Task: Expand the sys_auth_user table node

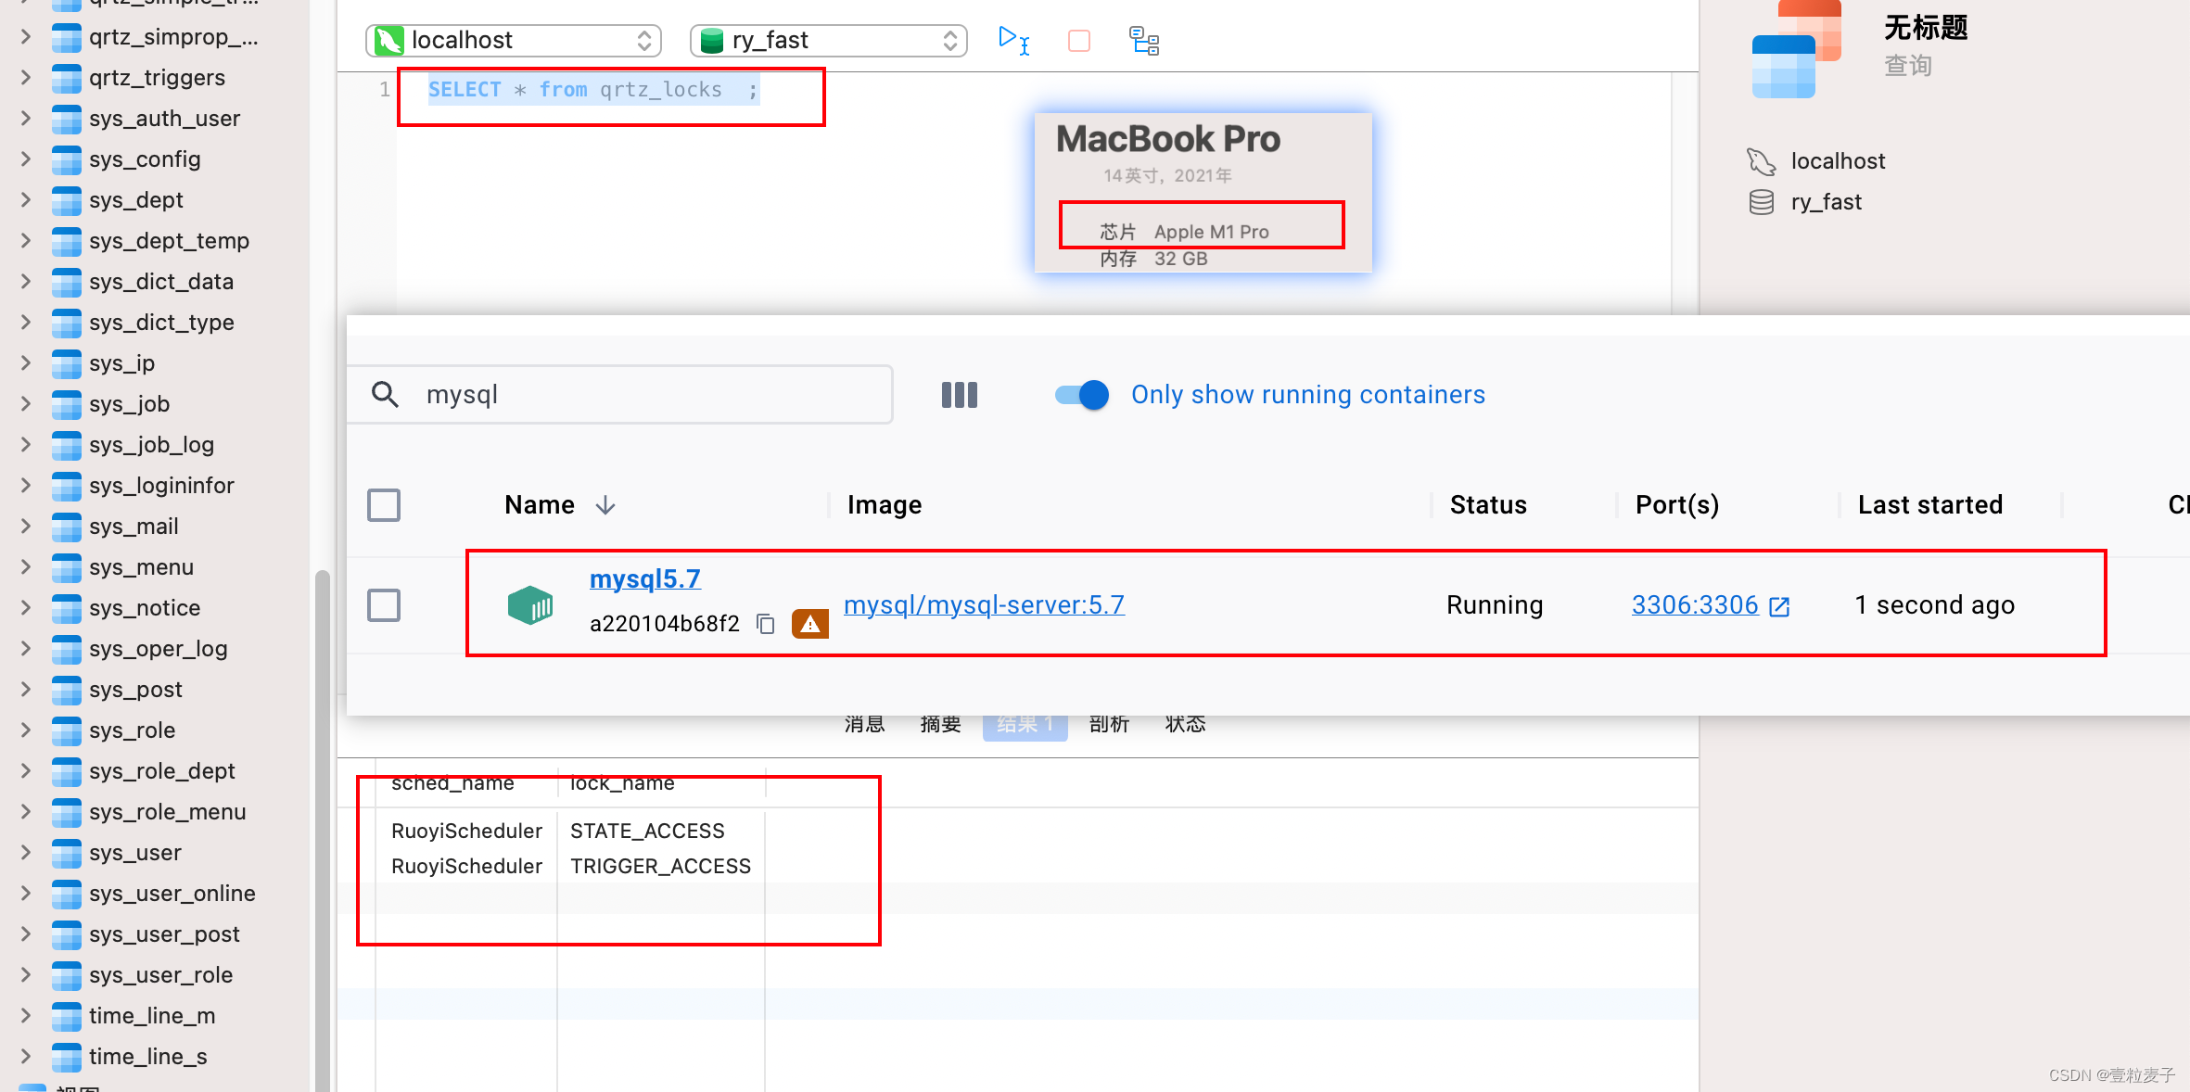Action: point(26,119)
